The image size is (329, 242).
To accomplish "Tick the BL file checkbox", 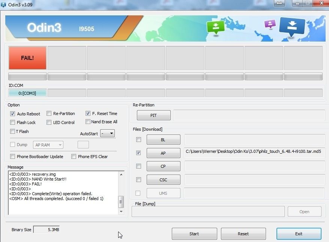I will point(138,139).
